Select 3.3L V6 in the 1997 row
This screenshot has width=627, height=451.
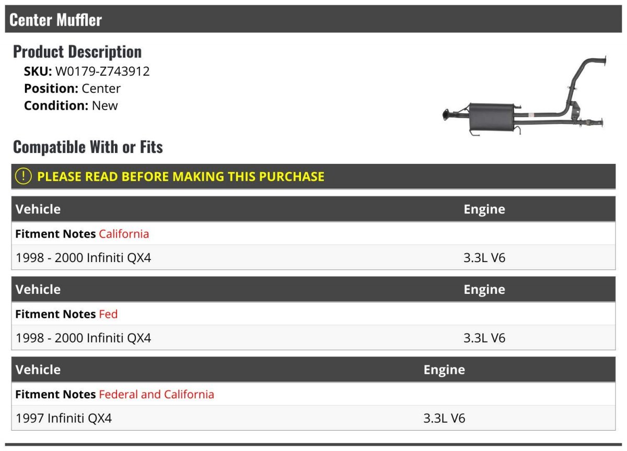coord(444,418)
